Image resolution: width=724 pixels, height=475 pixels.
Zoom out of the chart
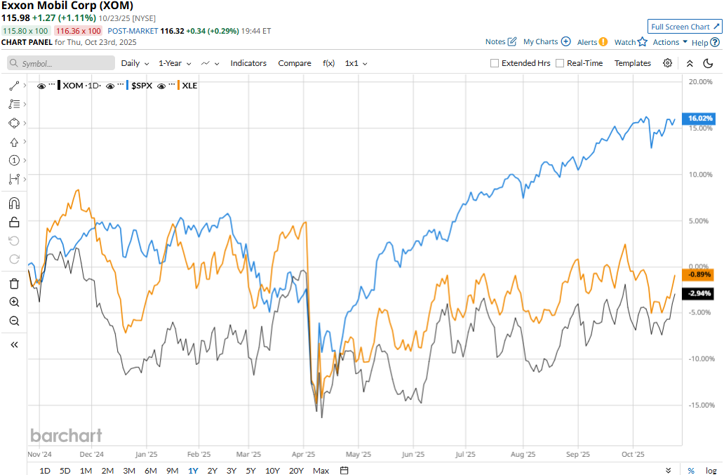[14, 321]
